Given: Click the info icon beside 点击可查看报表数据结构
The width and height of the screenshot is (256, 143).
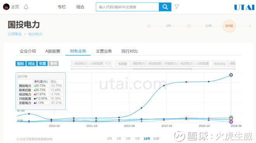Looking at the screenshot, I should 17,139.
